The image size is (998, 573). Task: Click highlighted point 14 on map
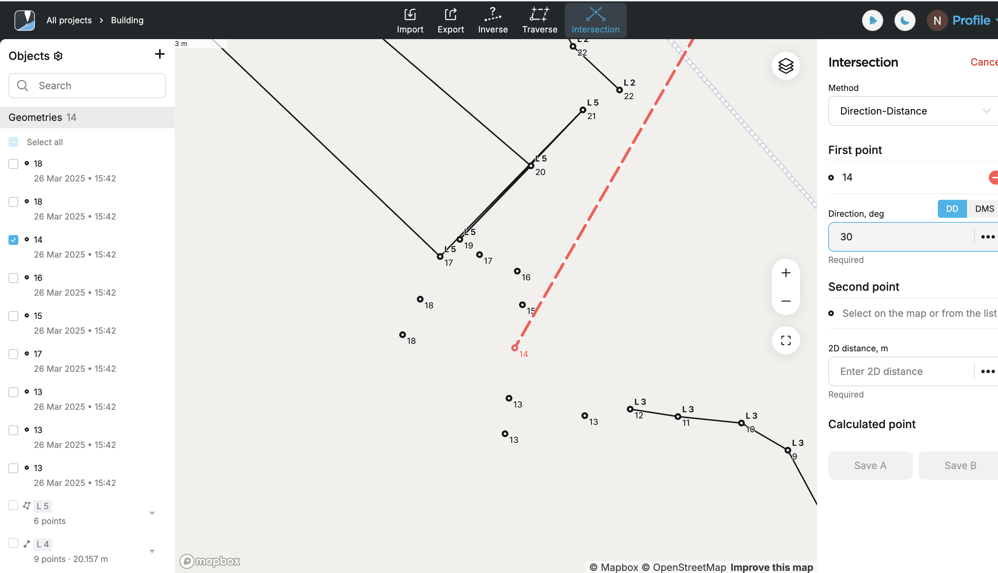click(515, 348)
